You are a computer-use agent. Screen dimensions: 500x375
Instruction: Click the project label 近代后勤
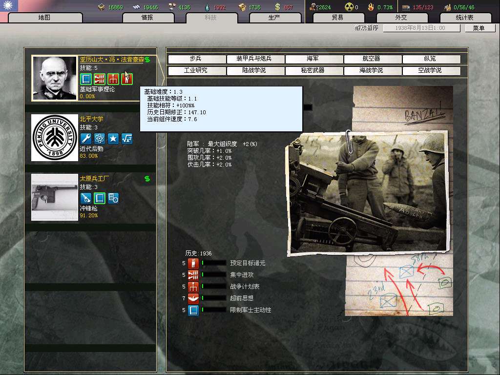pos(91,149)
